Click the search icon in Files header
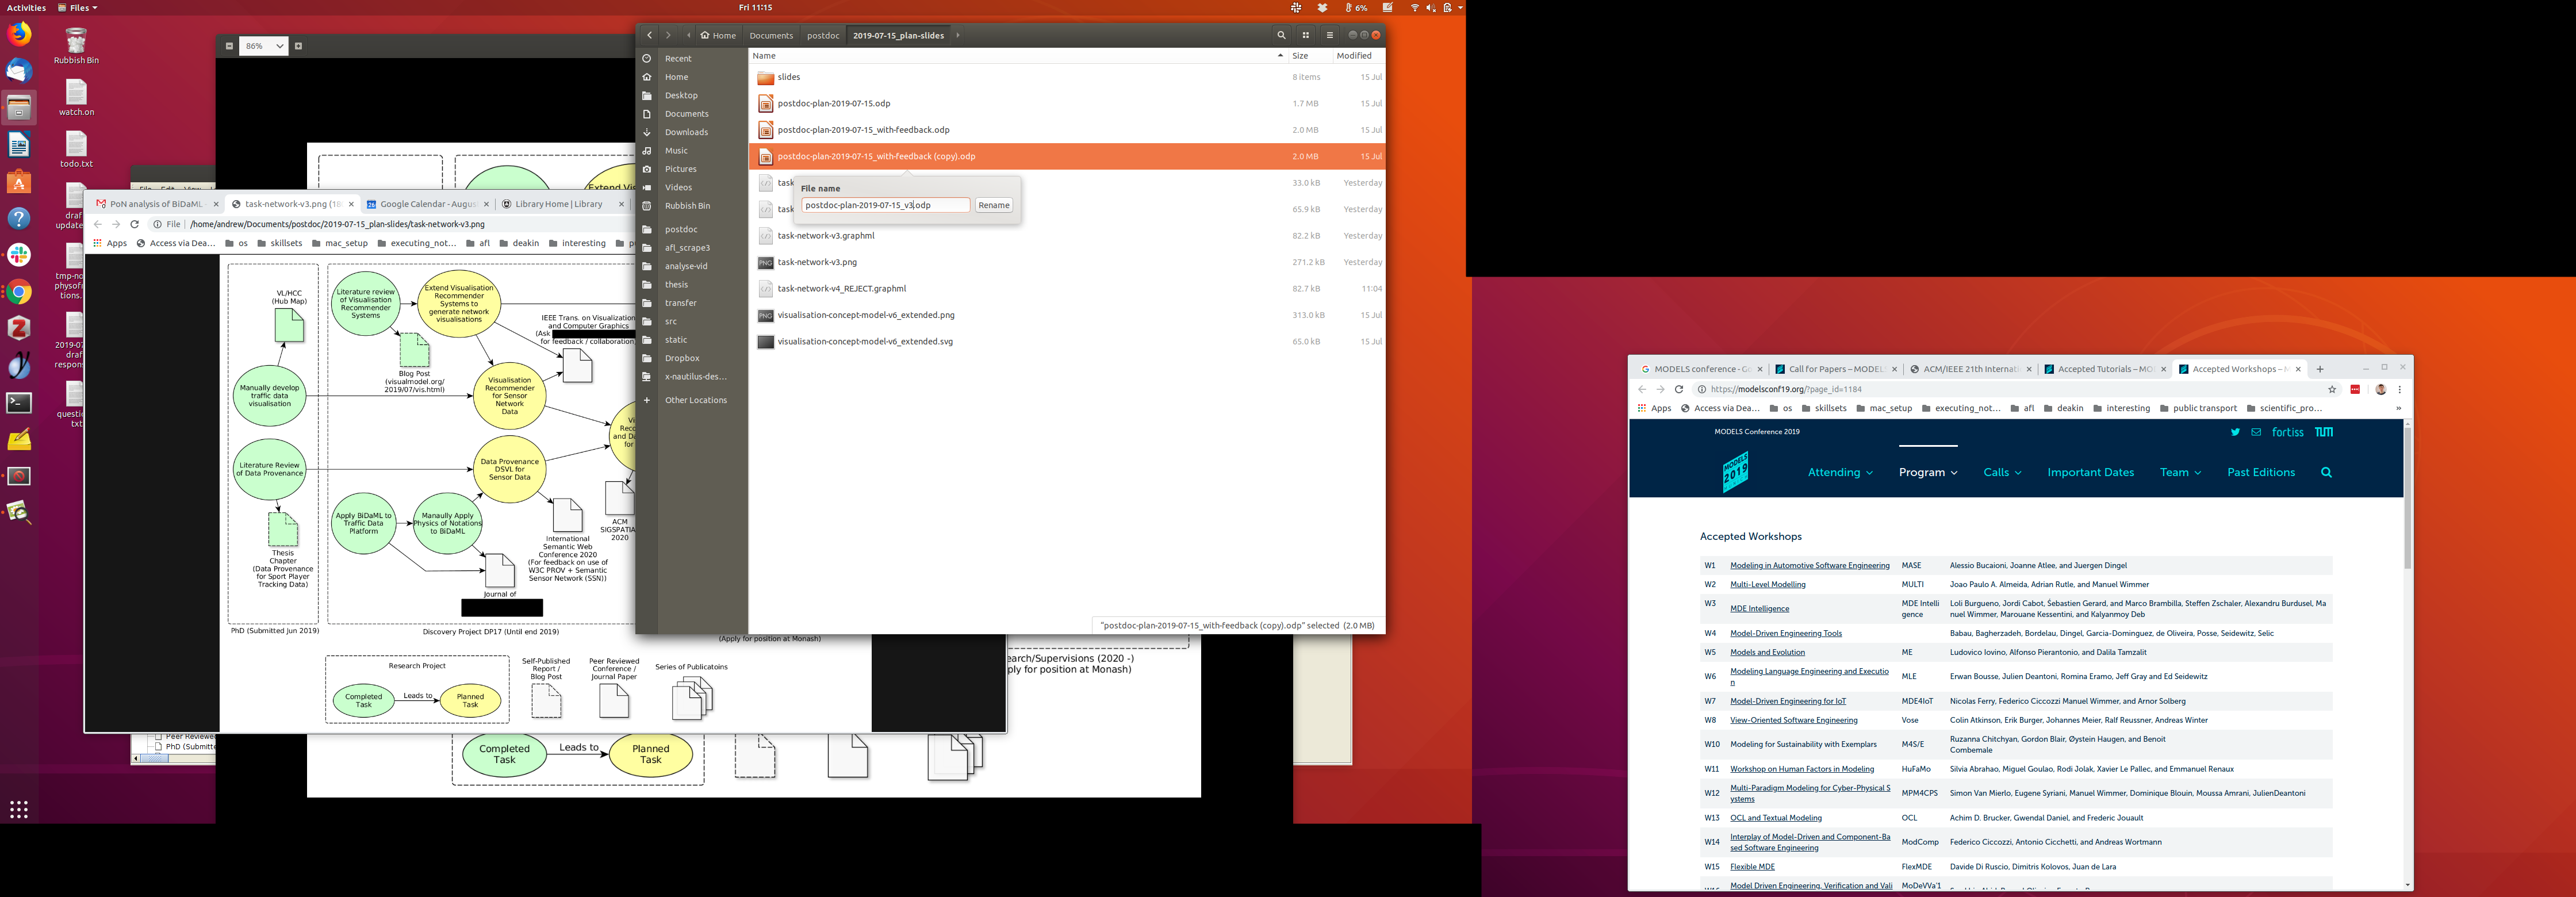This screenshot has height=897, width=2576. 1281,35
